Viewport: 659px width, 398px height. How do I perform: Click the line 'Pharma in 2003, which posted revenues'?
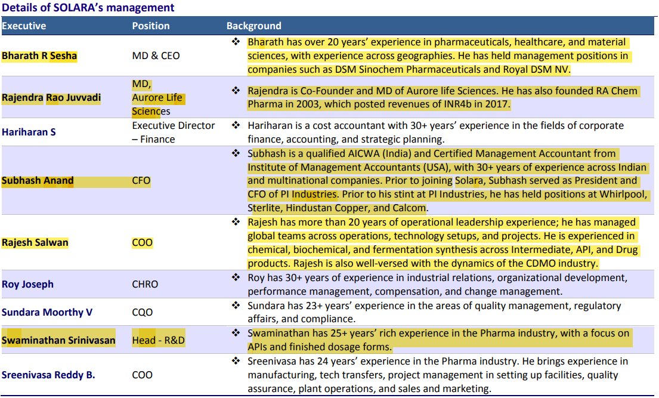click(x=379, y=104)
